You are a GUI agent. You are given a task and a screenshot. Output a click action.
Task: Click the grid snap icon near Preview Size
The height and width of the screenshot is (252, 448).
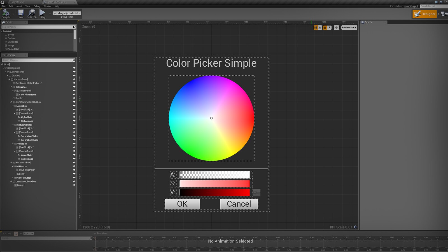(325, 27)
